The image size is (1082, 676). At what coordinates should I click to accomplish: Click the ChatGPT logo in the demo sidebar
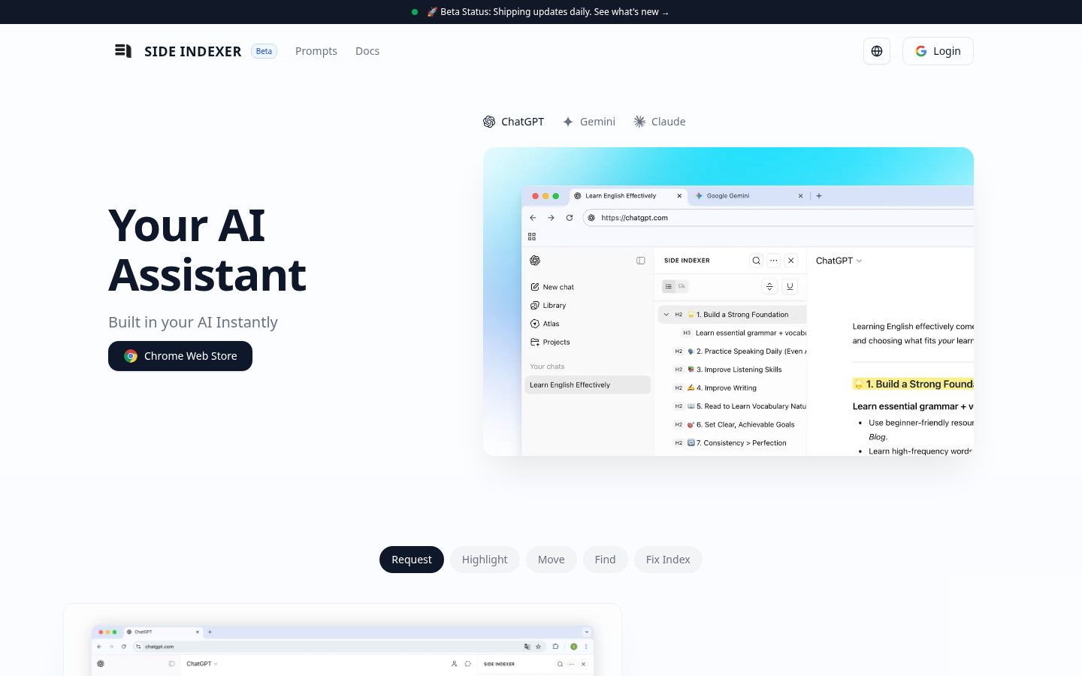coord(535,261)
